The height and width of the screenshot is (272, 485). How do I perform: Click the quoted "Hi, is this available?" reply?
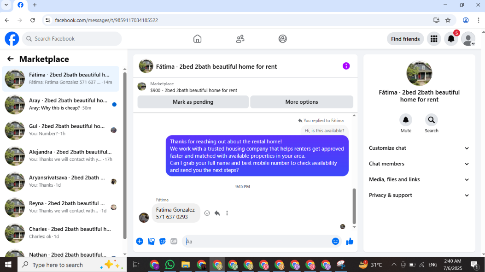point(324,130)
